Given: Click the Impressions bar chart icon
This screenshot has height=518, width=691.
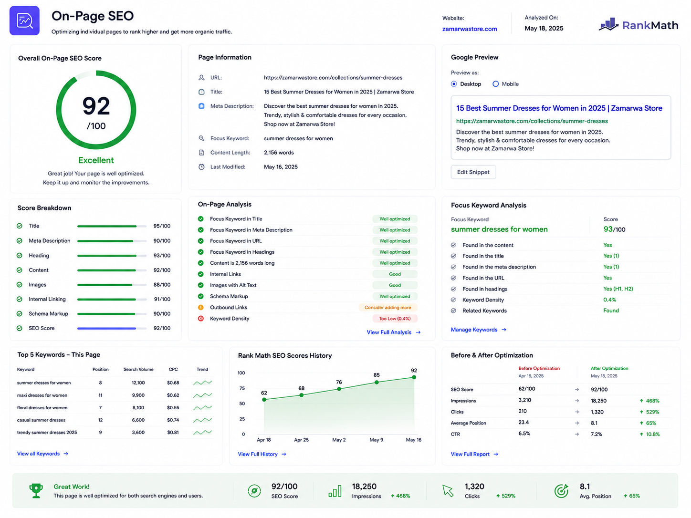Looking at the screenshot, I should click(x=335, y=491).
